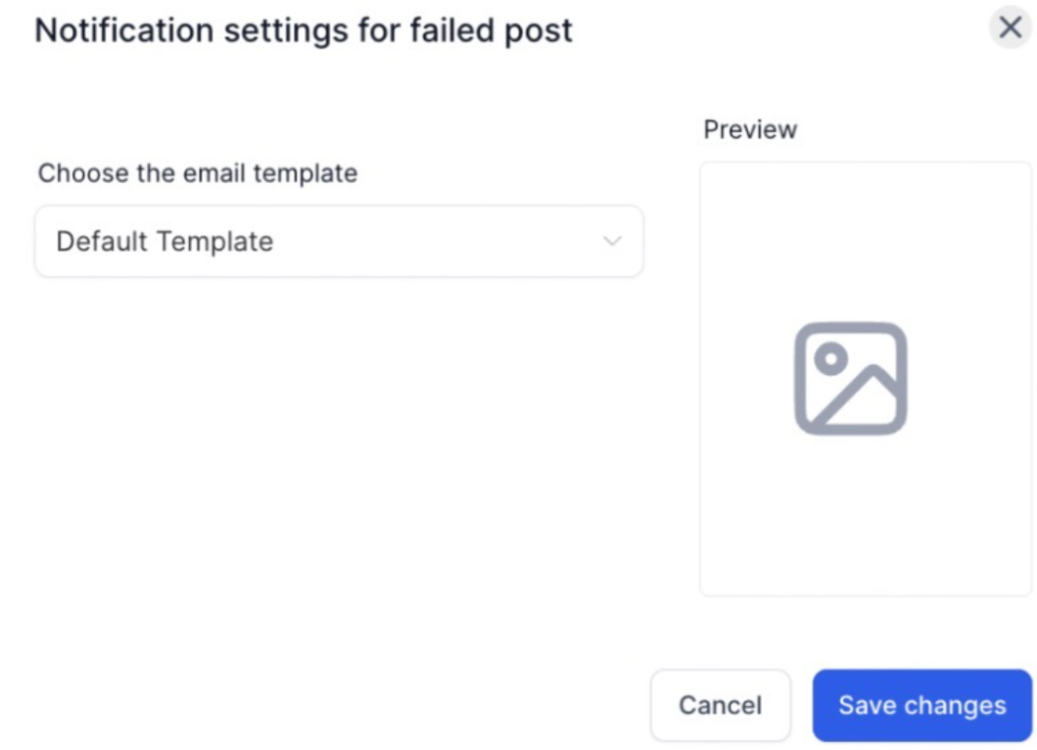
Task: Open the Default Template dropdown
Action: pyautogui.click(x=339, y=241)
